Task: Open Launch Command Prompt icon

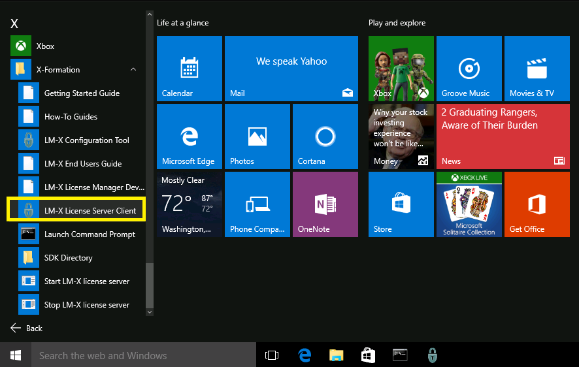Action: [x=29, y=234]
